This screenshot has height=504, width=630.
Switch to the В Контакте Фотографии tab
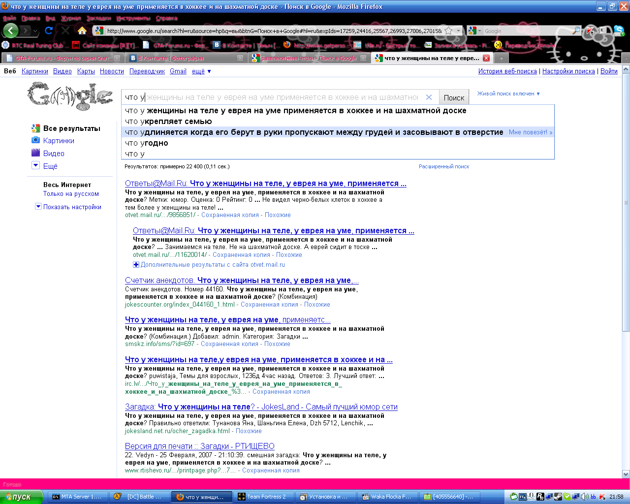(186, 58)
